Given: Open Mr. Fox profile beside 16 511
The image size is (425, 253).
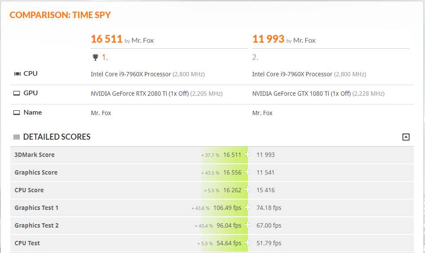Looking at the screenshot, I should [143, 41].
